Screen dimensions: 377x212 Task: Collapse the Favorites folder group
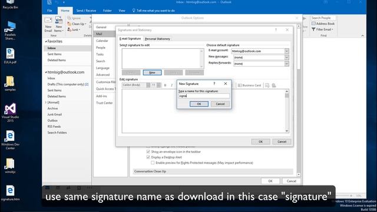46,41
